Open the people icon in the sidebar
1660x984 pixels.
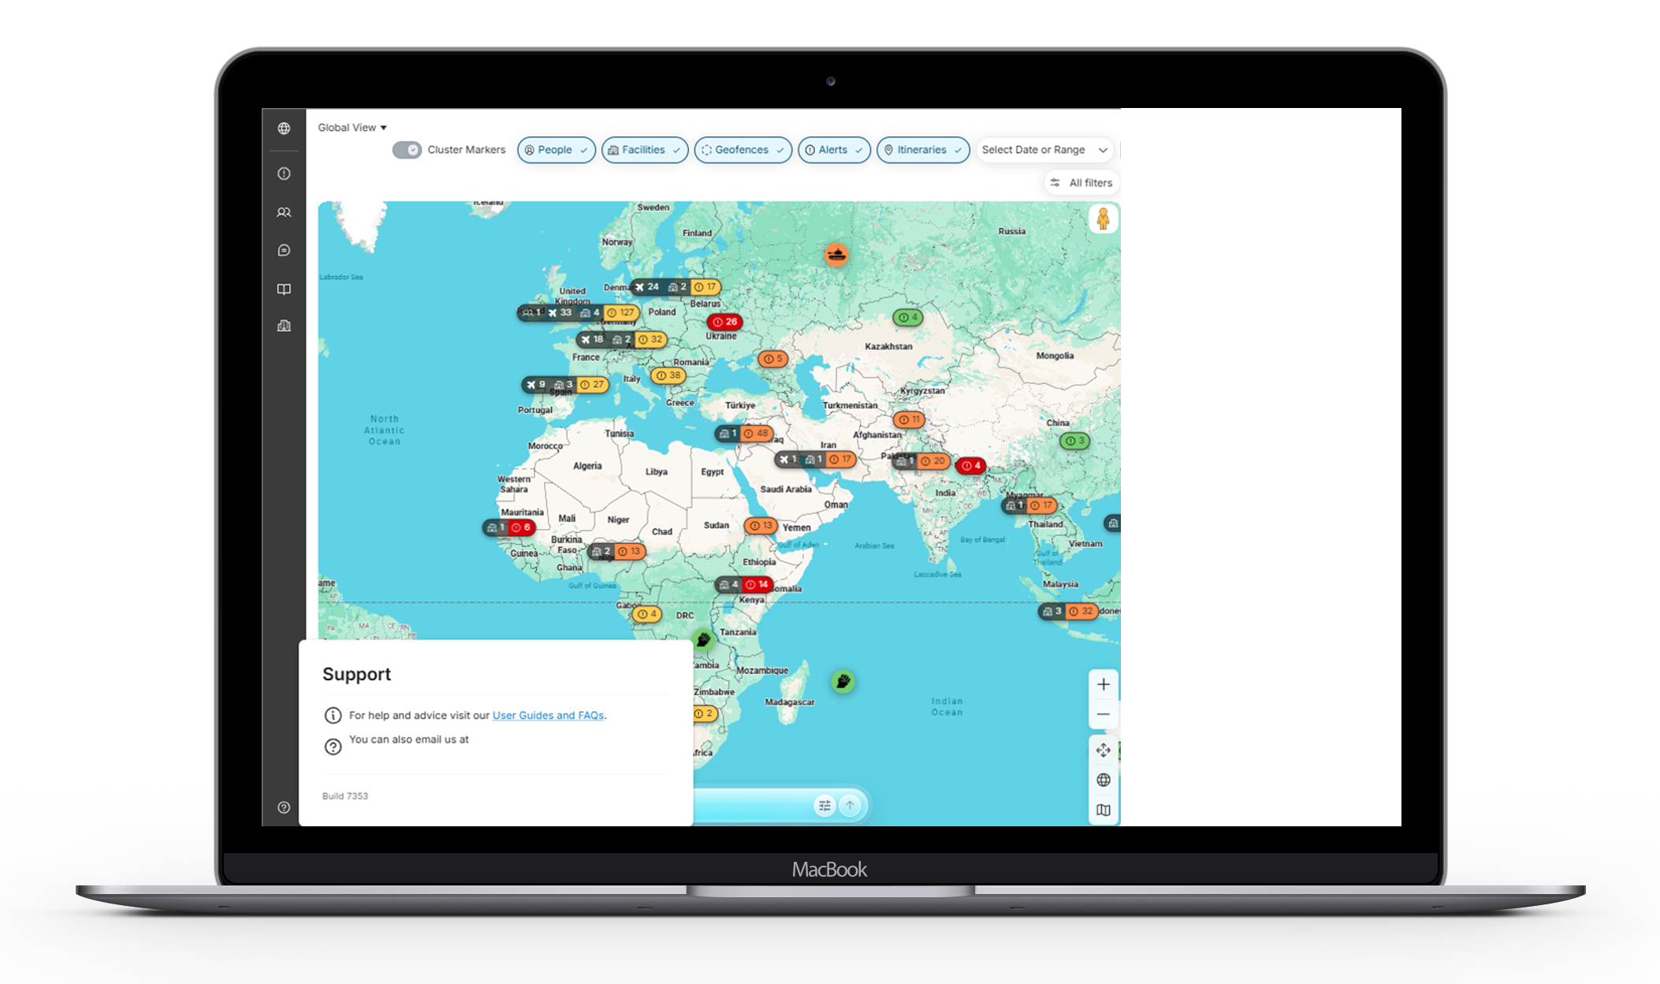pos(284,212)
